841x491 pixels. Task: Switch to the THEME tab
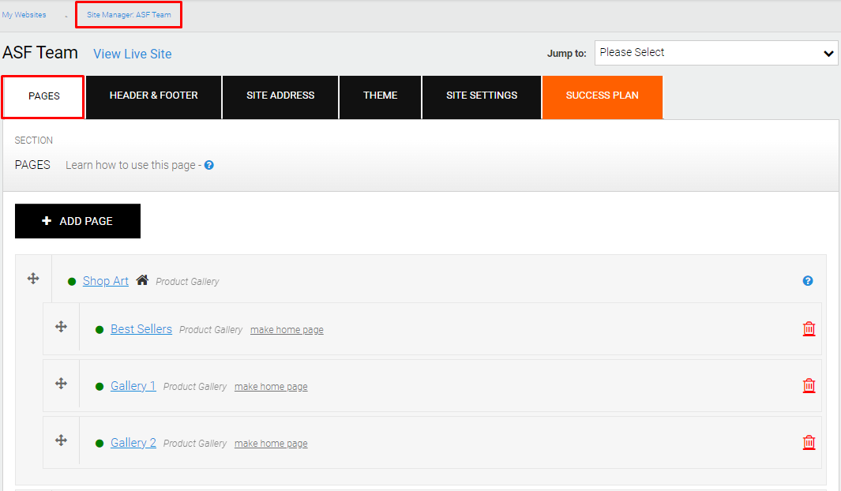pyautogui.click(x=380, y=95)
